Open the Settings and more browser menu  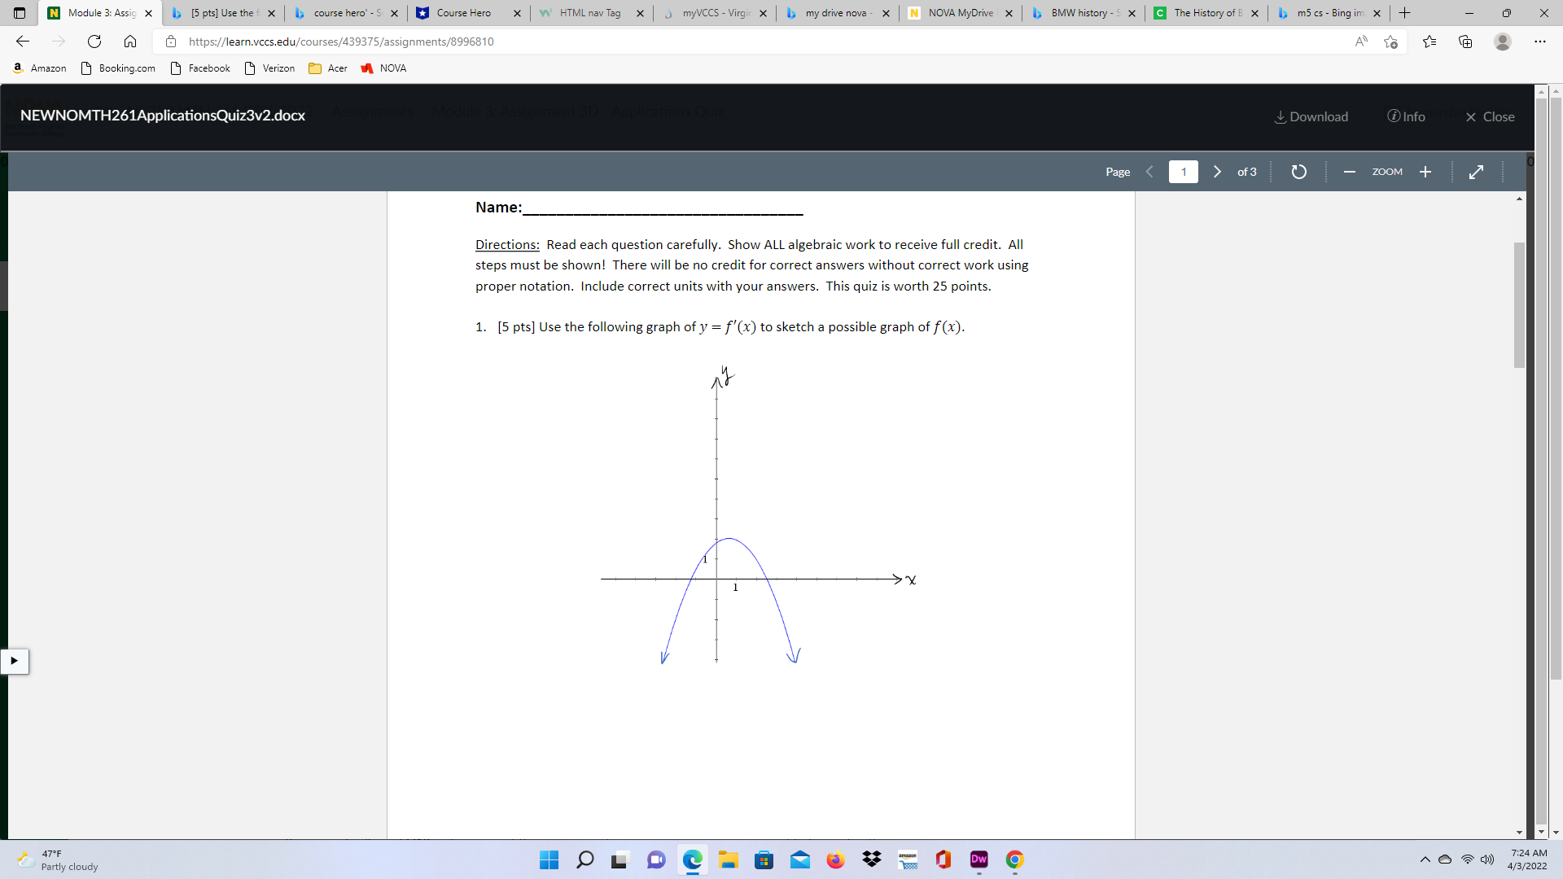point(1540,42)
